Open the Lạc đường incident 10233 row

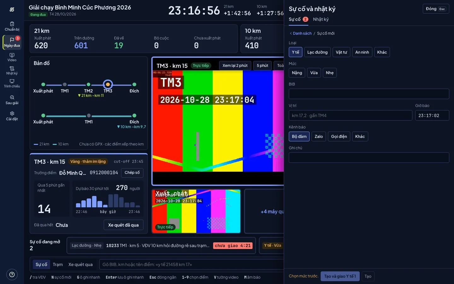[x=161, y=246]
